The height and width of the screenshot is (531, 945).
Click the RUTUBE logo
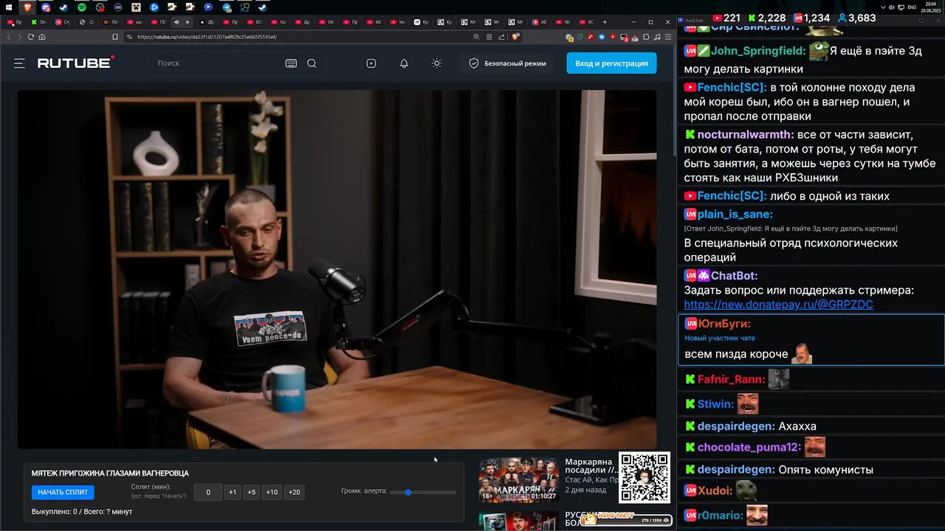76,63
